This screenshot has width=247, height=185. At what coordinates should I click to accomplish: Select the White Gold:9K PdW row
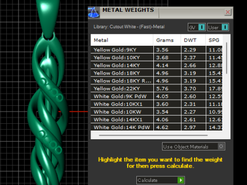[156, 96]
